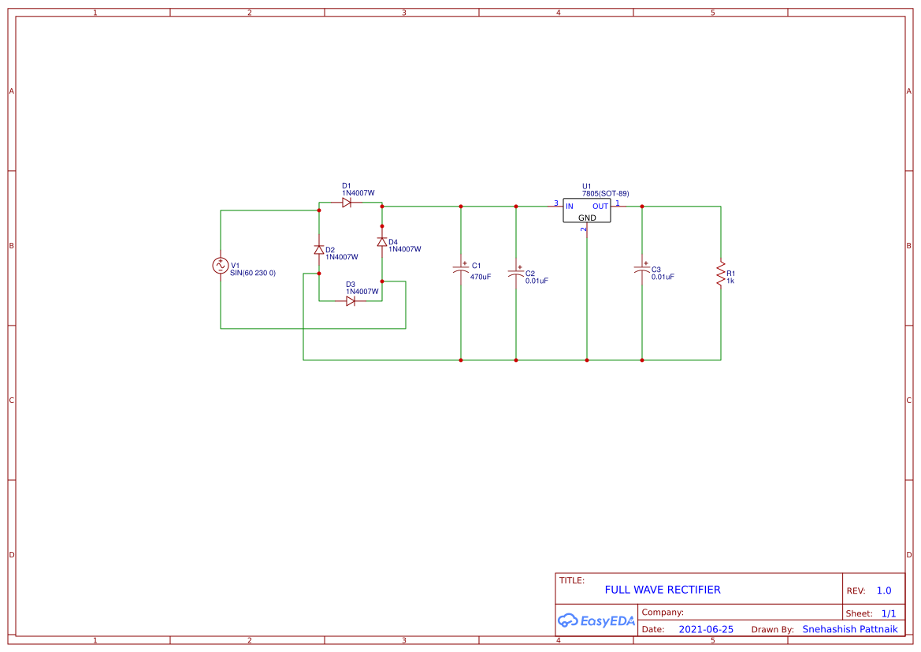This screenshot has height=652, width=921.
Task: Click the Sheet 1/1 value field
Action: pyautogui.click(x=889, y=613)
